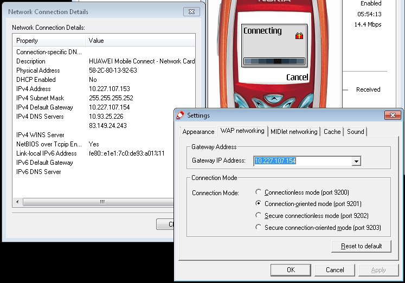
Task: Select the Connection-specific DNS row
Action: [104, 52]
